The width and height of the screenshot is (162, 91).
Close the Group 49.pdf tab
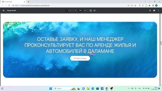[x=25, y=2]
